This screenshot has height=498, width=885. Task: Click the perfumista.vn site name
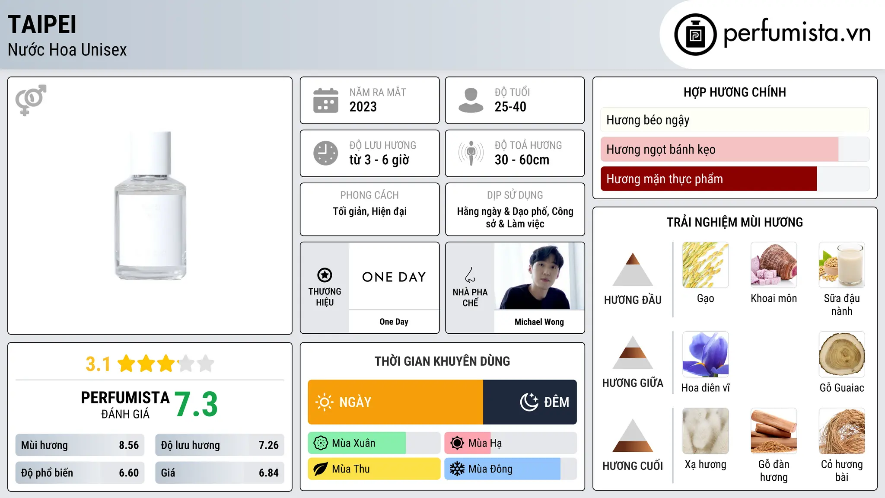[x=797, y=33]
